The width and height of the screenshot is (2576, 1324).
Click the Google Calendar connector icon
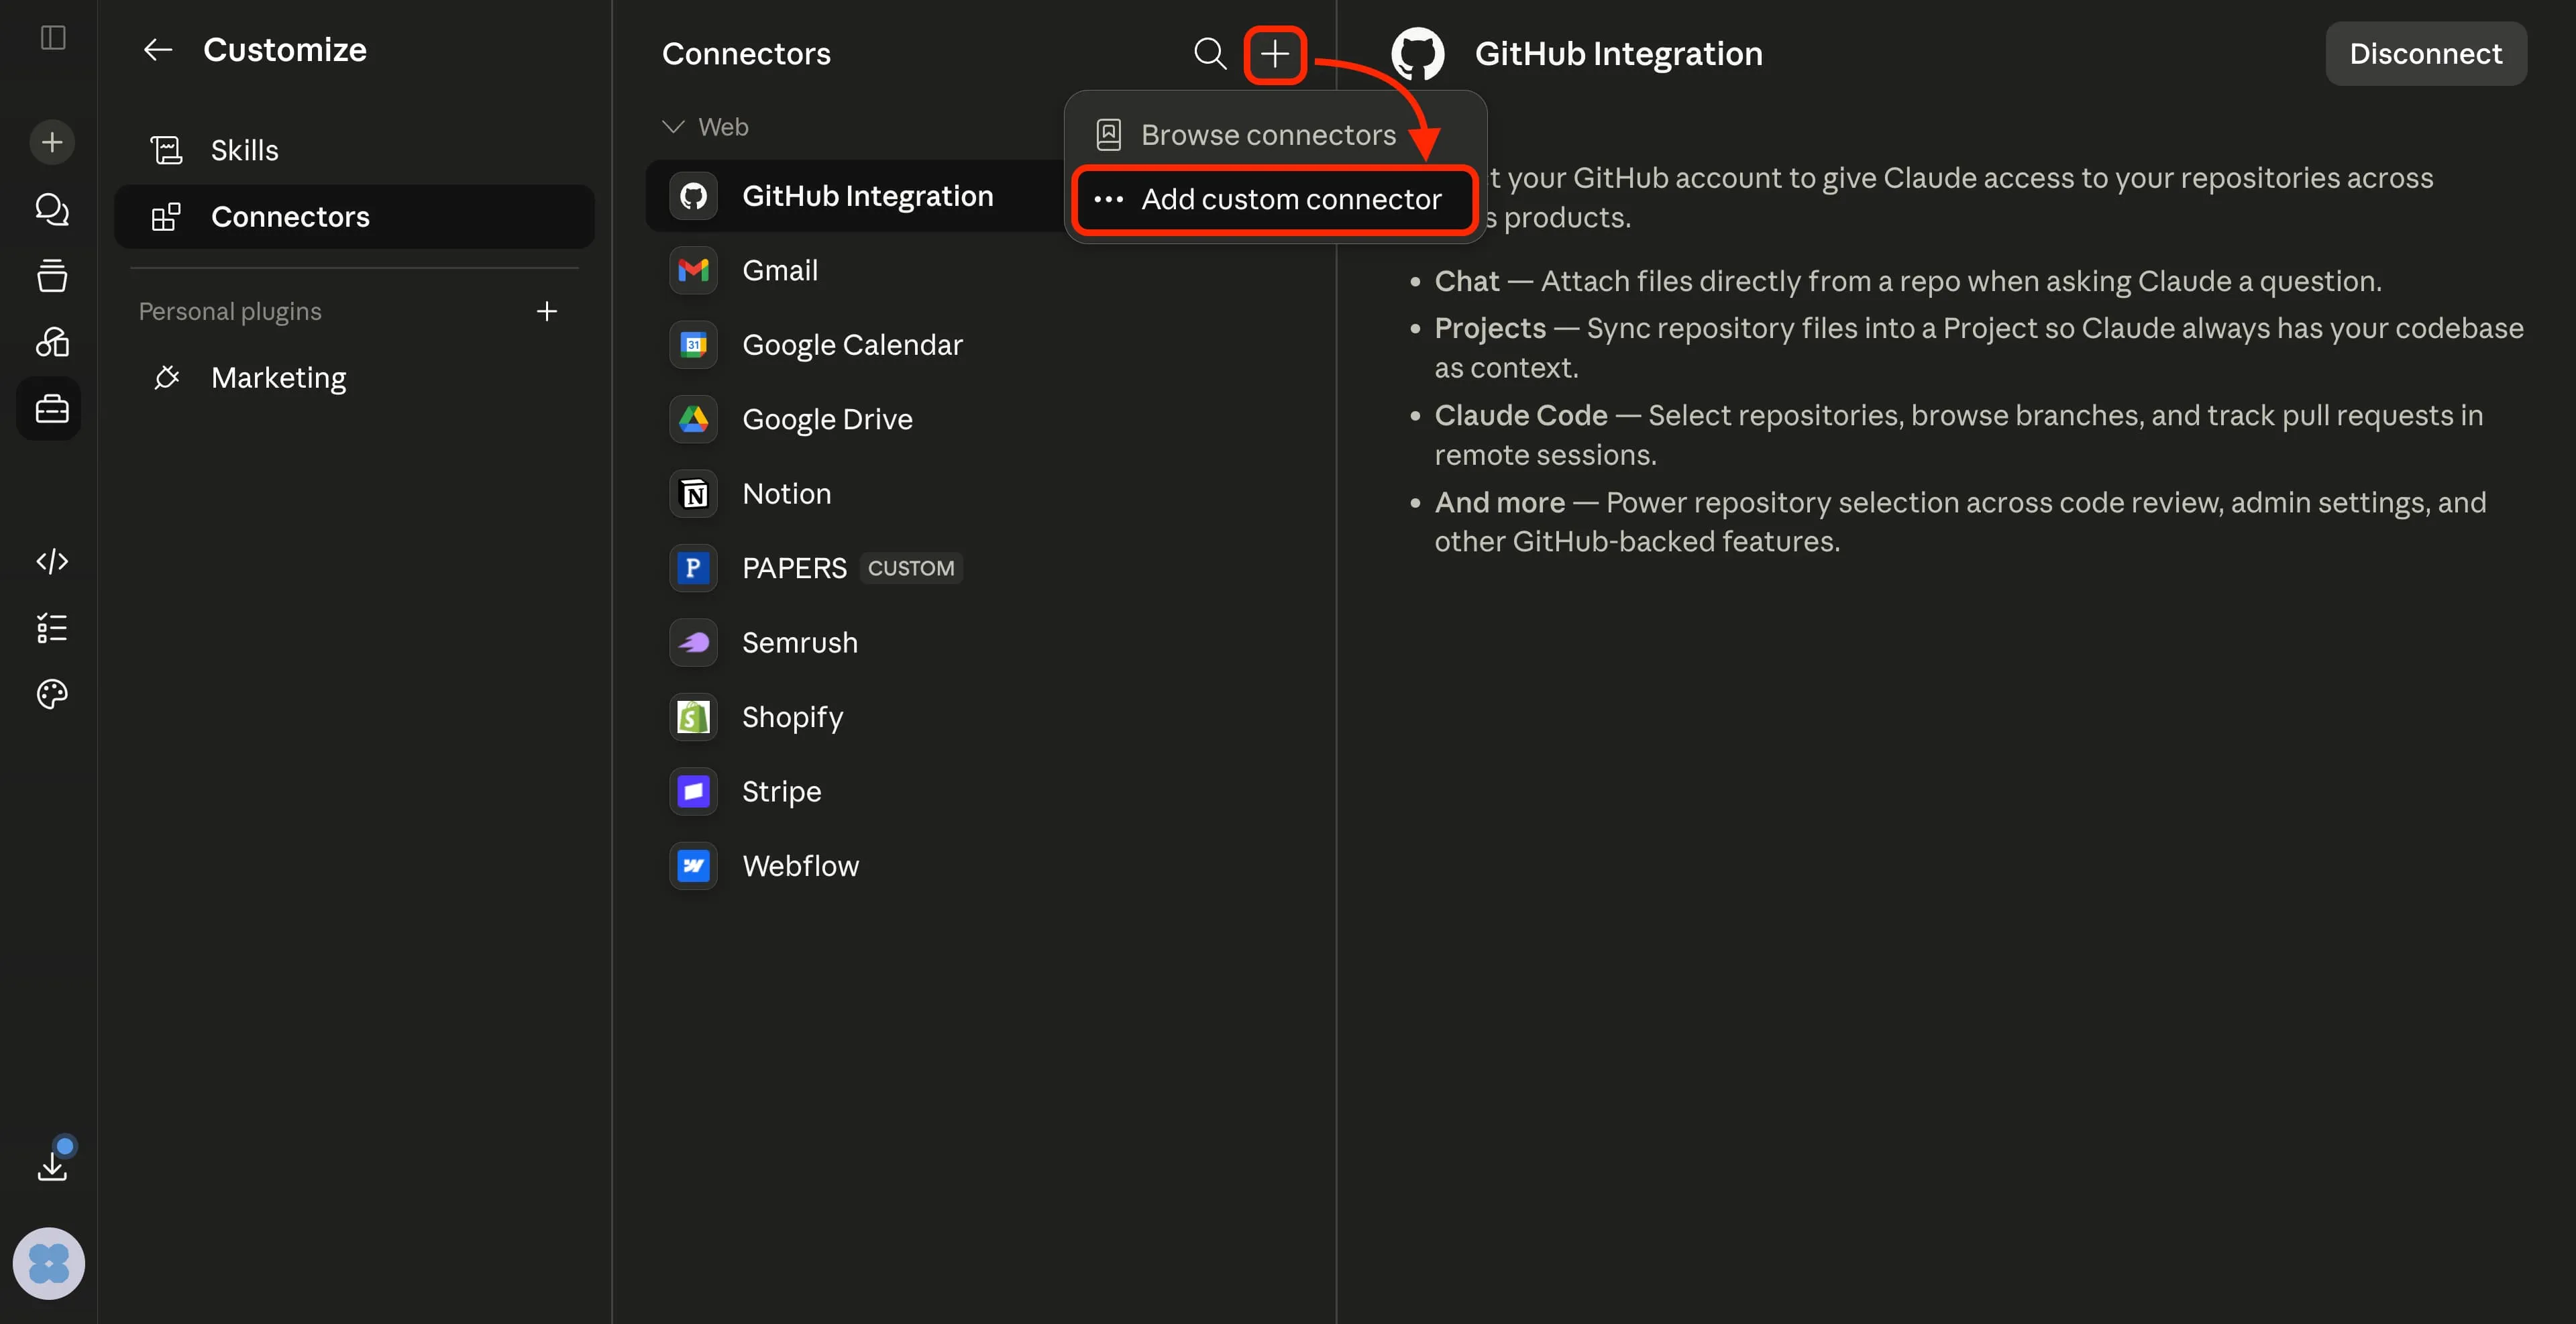[693, 345]
